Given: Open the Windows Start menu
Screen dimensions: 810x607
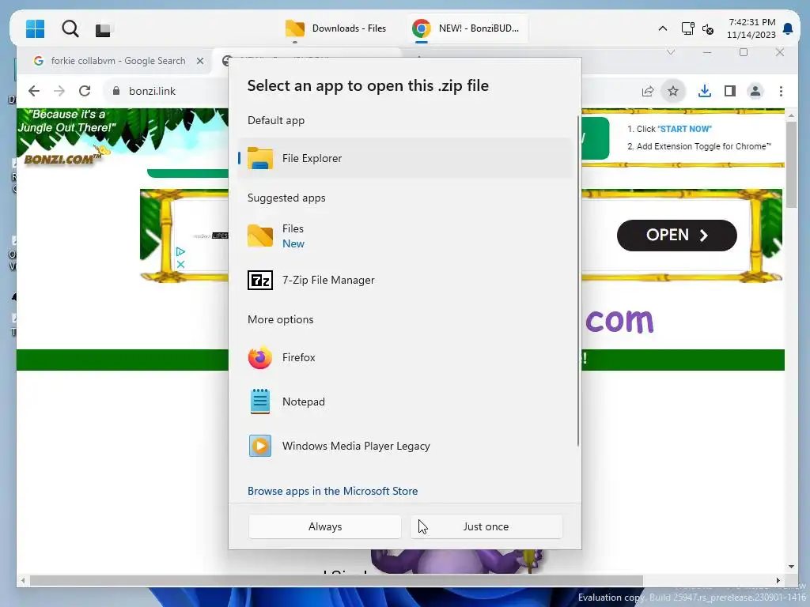Looking at the screenshot, I should coord(35,29).
